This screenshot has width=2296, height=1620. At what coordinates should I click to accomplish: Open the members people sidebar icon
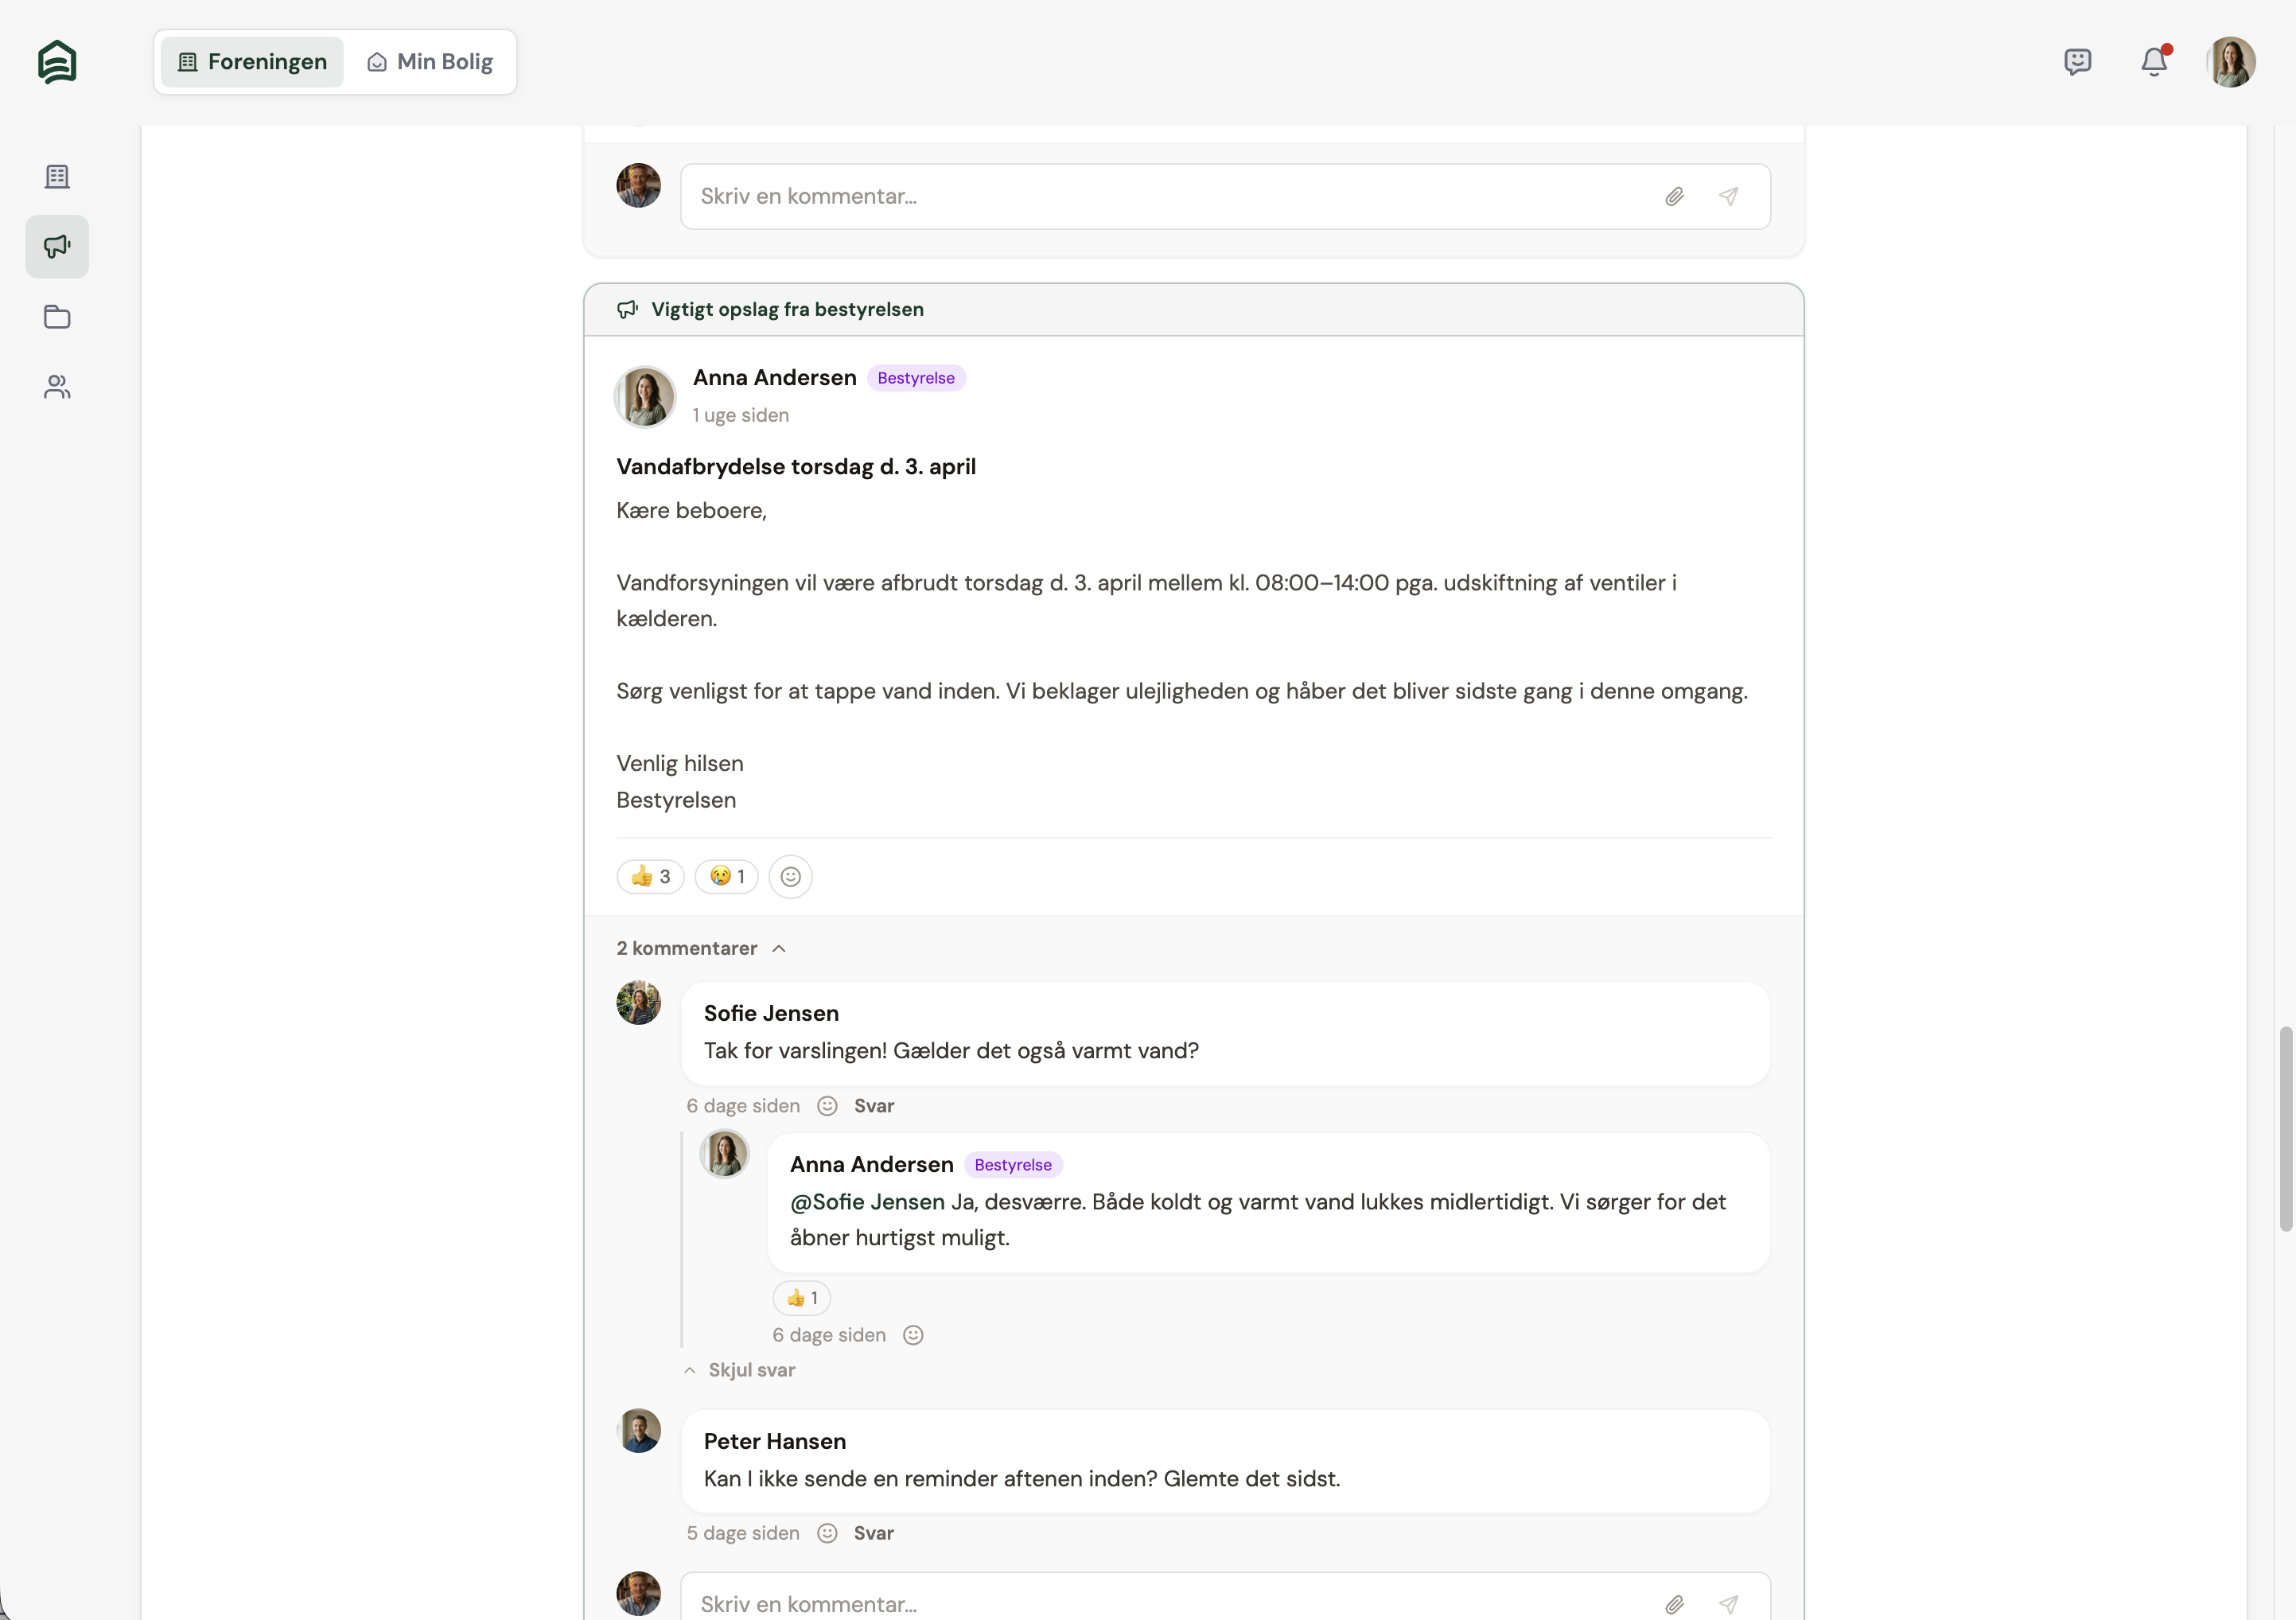pyautogui.click(x=57, y=387)
